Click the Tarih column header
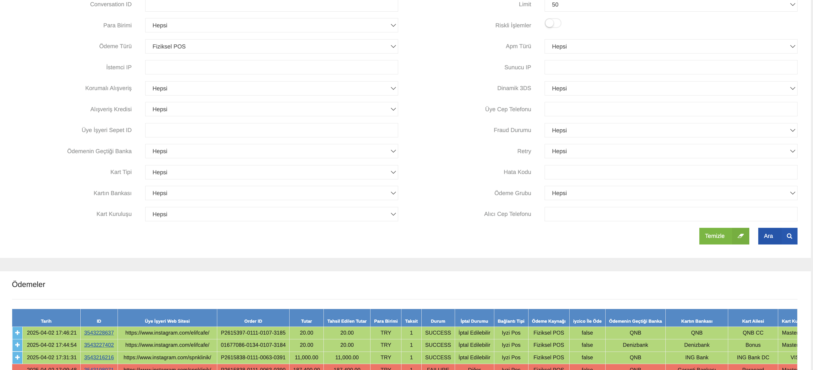 [46, 321]
